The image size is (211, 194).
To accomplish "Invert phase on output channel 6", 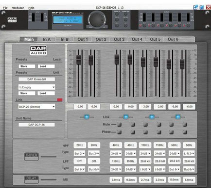I will pyautogui.click(x=185, y=132).
